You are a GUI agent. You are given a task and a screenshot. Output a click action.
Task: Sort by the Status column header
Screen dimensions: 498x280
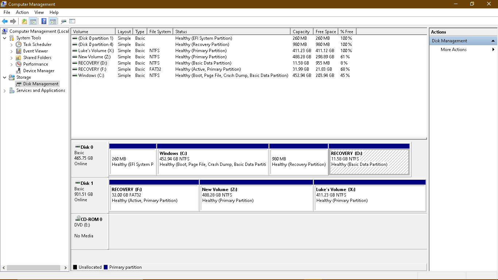coord(232,32)
